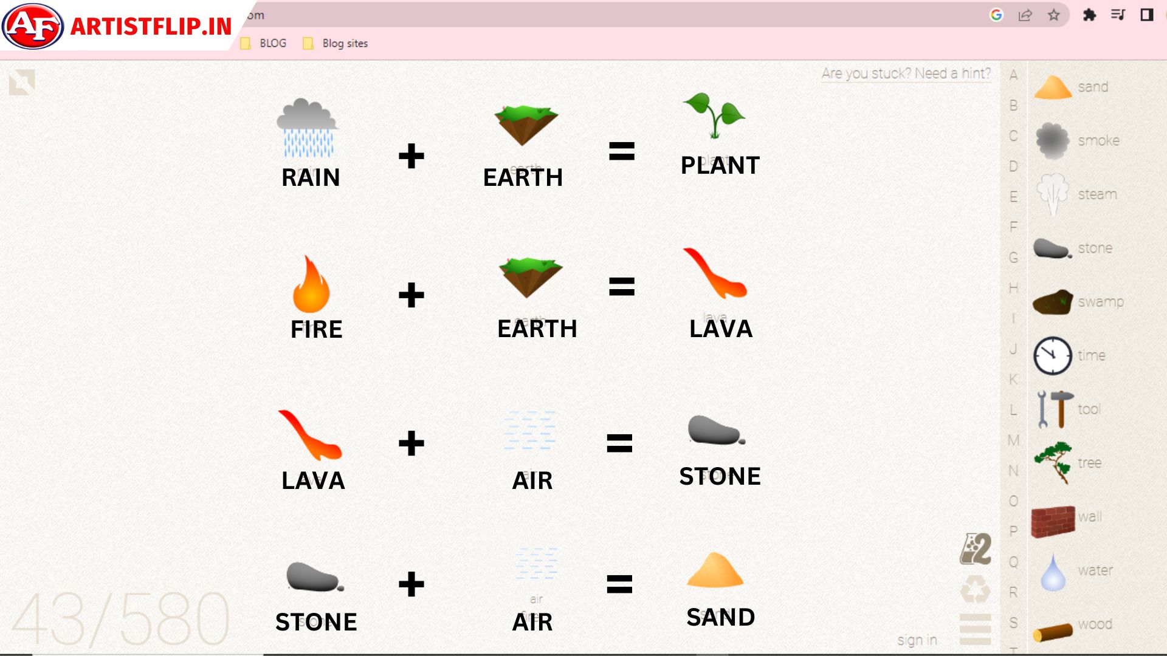
Task: Click the time icon in sidebar
Action: point(1052,355)
